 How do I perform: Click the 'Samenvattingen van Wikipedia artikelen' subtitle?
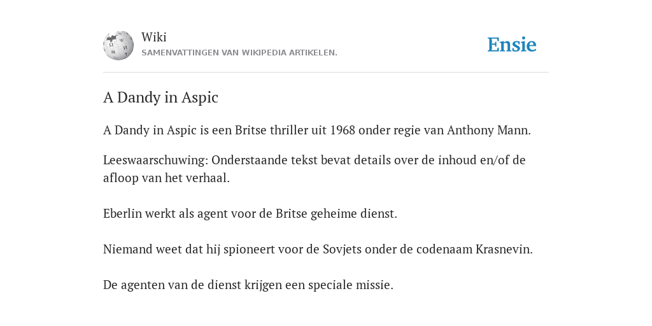coord(239,53)
